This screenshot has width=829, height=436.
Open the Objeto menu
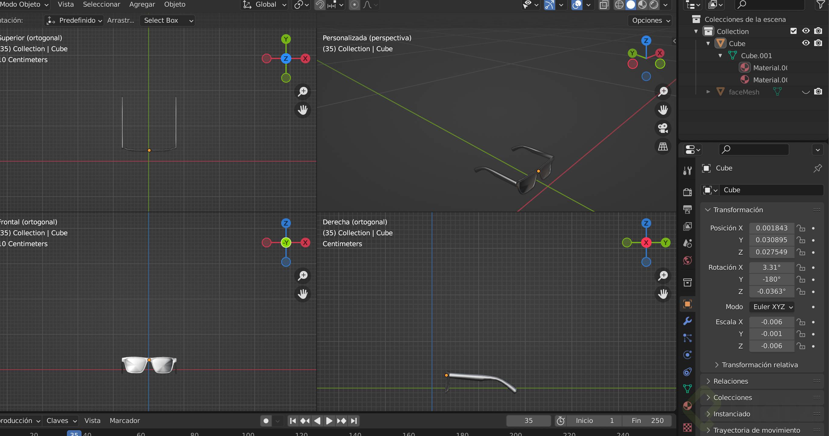click(175, 5)
